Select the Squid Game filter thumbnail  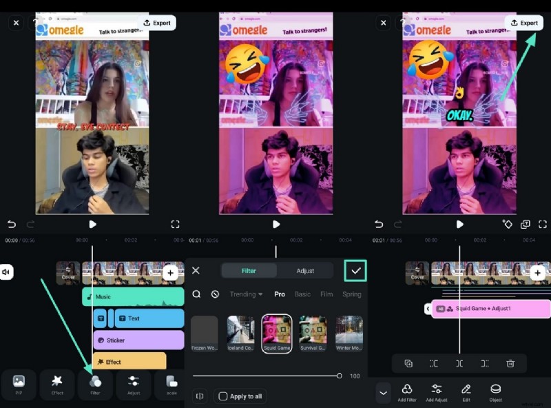tap(276, 331)
